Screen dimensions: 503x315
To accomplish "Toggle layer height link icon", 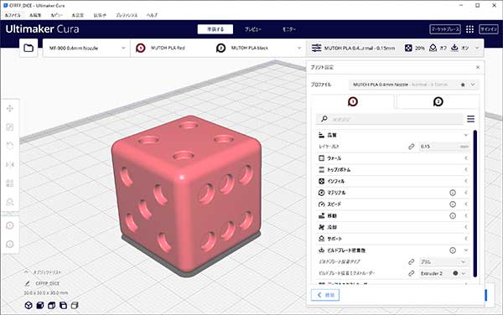I will point(412,147).
